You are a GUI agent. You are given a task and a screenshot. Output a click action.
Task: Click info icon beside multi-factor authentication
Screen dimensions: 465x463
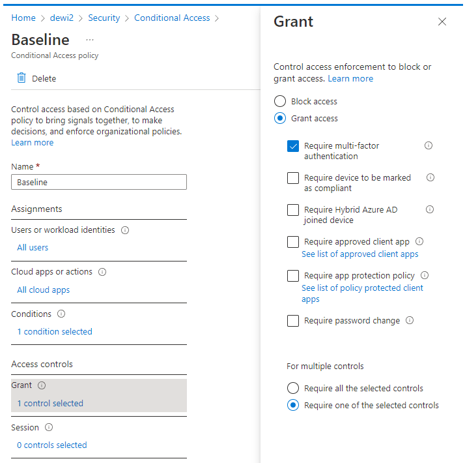click(429, 146)
